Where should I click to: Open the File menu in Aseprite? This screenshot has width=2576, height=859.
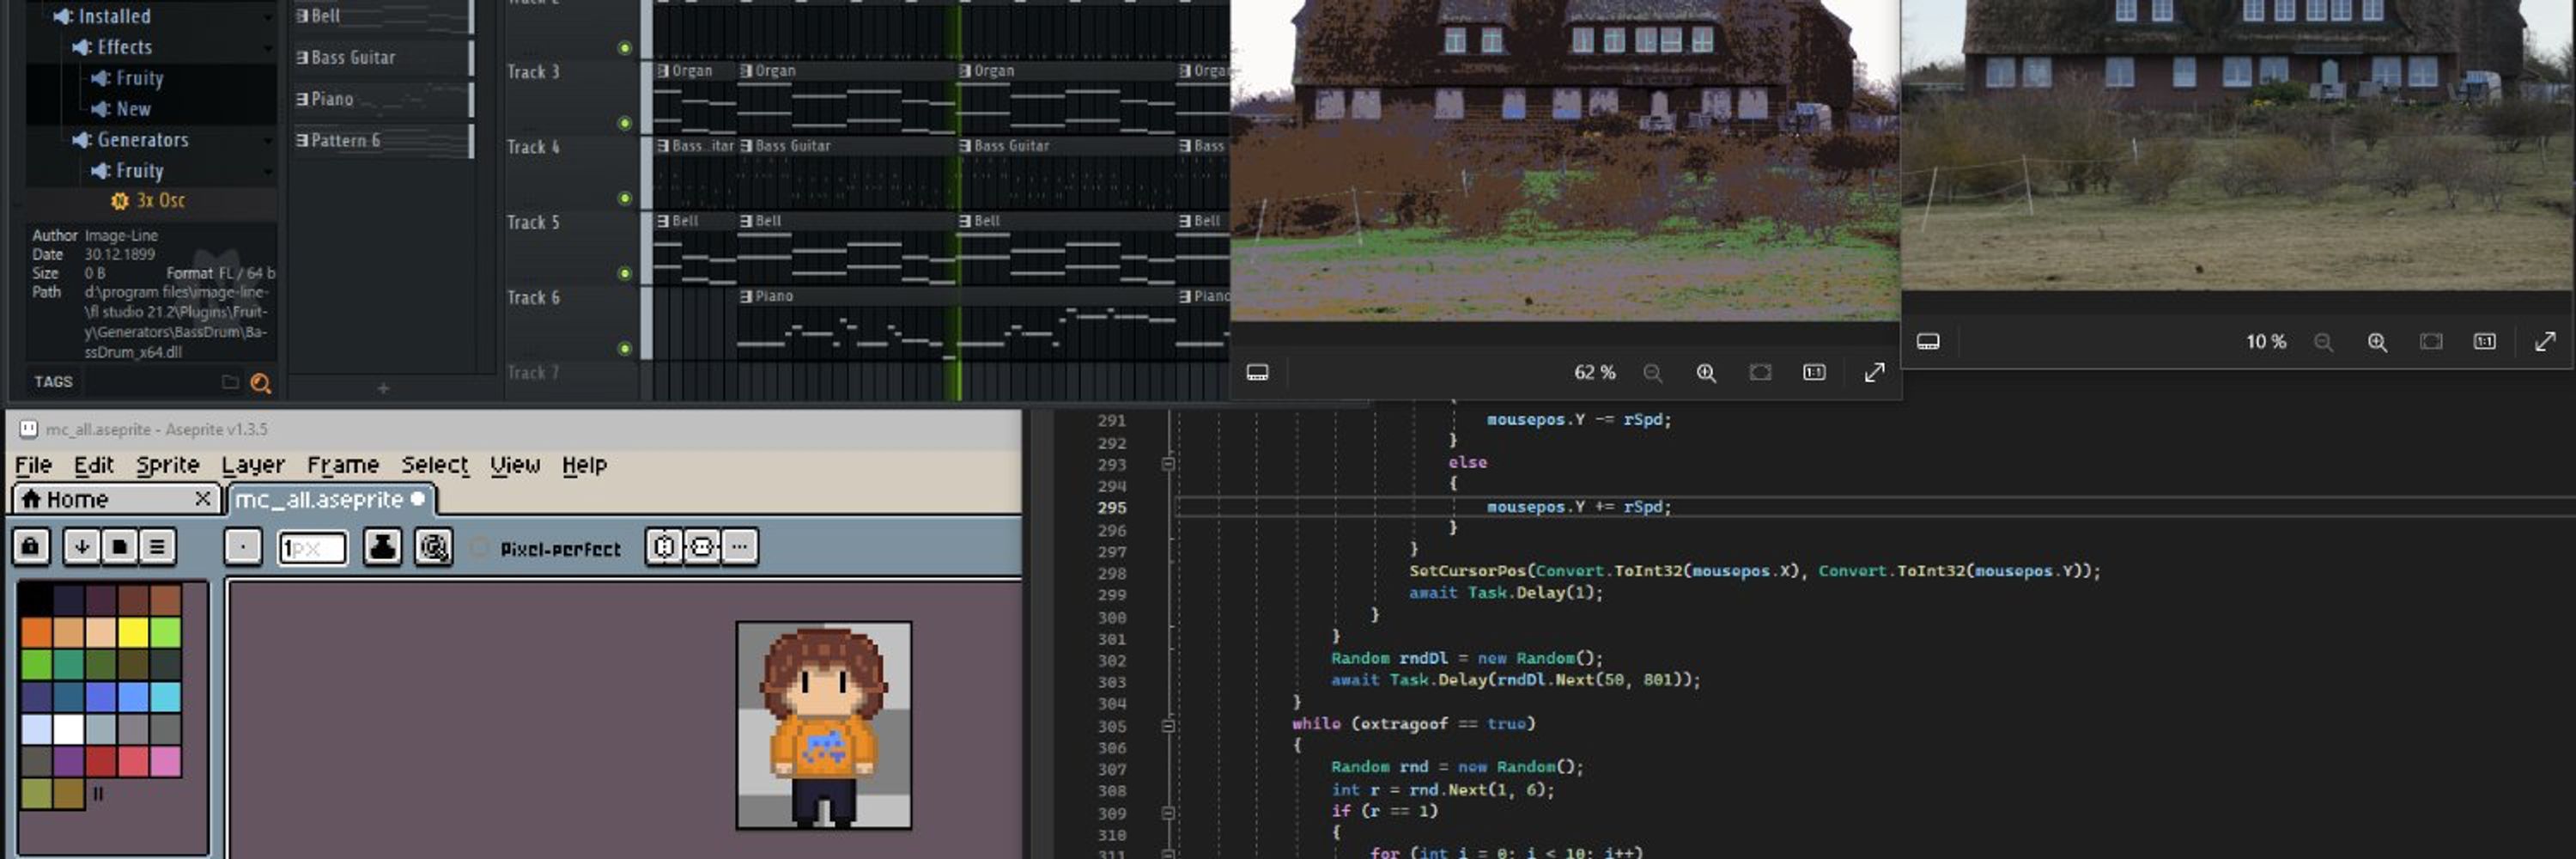click(33, 466)
